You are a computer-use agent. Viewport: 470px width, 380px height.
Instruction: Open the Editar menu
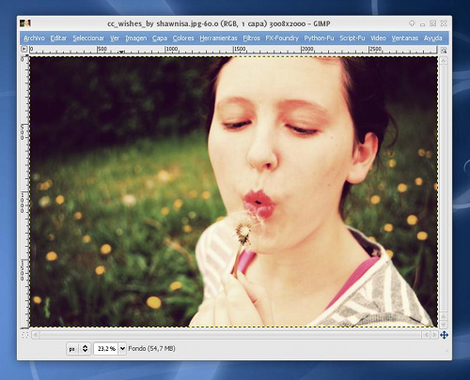[x=58, y=38]
